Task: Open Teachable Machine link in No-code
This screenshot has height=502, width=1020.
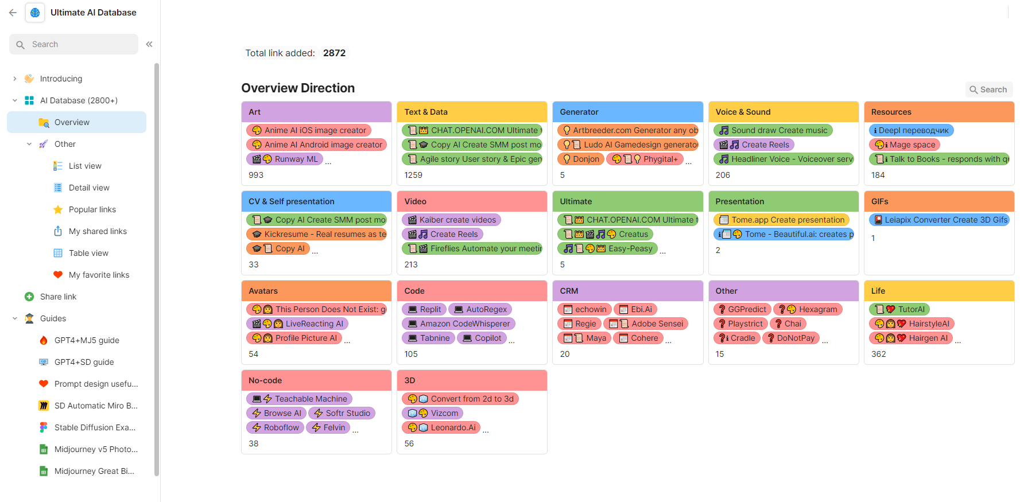Action: [299, 399]
